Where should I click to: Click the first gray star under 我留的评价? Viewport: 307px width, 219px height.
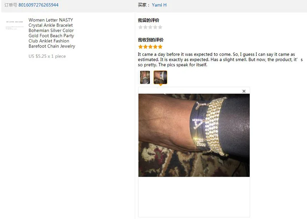(140, 27)
